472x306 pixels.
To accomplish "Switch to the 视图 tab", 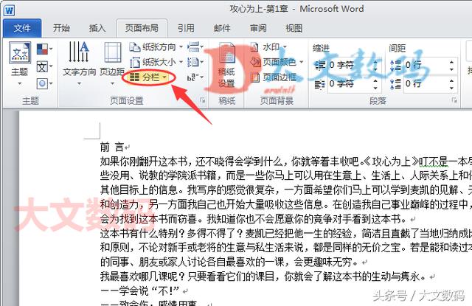I will (x=294, y=28).
